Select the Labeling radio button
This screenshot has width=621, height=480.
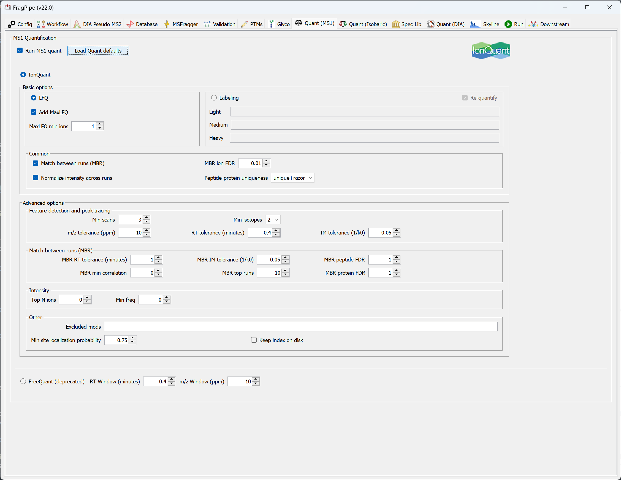(214, 98)
